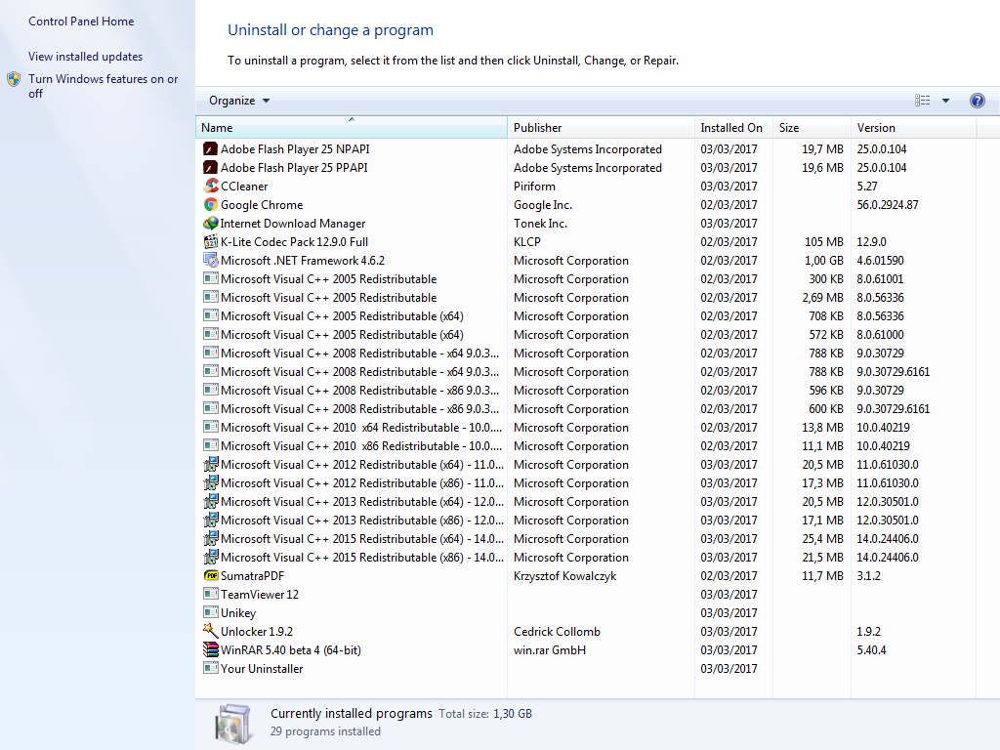Click the Visual C++ 2012 Redistributable (x64) icon
This screenshot has height=750, width=1000.
(x=211, y=464)
